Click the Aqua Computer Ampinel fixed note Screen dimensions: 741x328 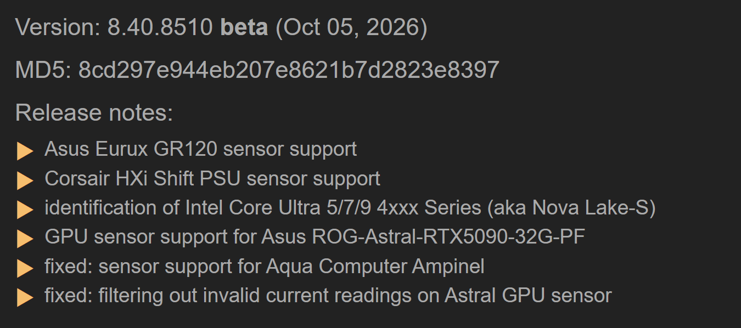click(x=265, y=267)
